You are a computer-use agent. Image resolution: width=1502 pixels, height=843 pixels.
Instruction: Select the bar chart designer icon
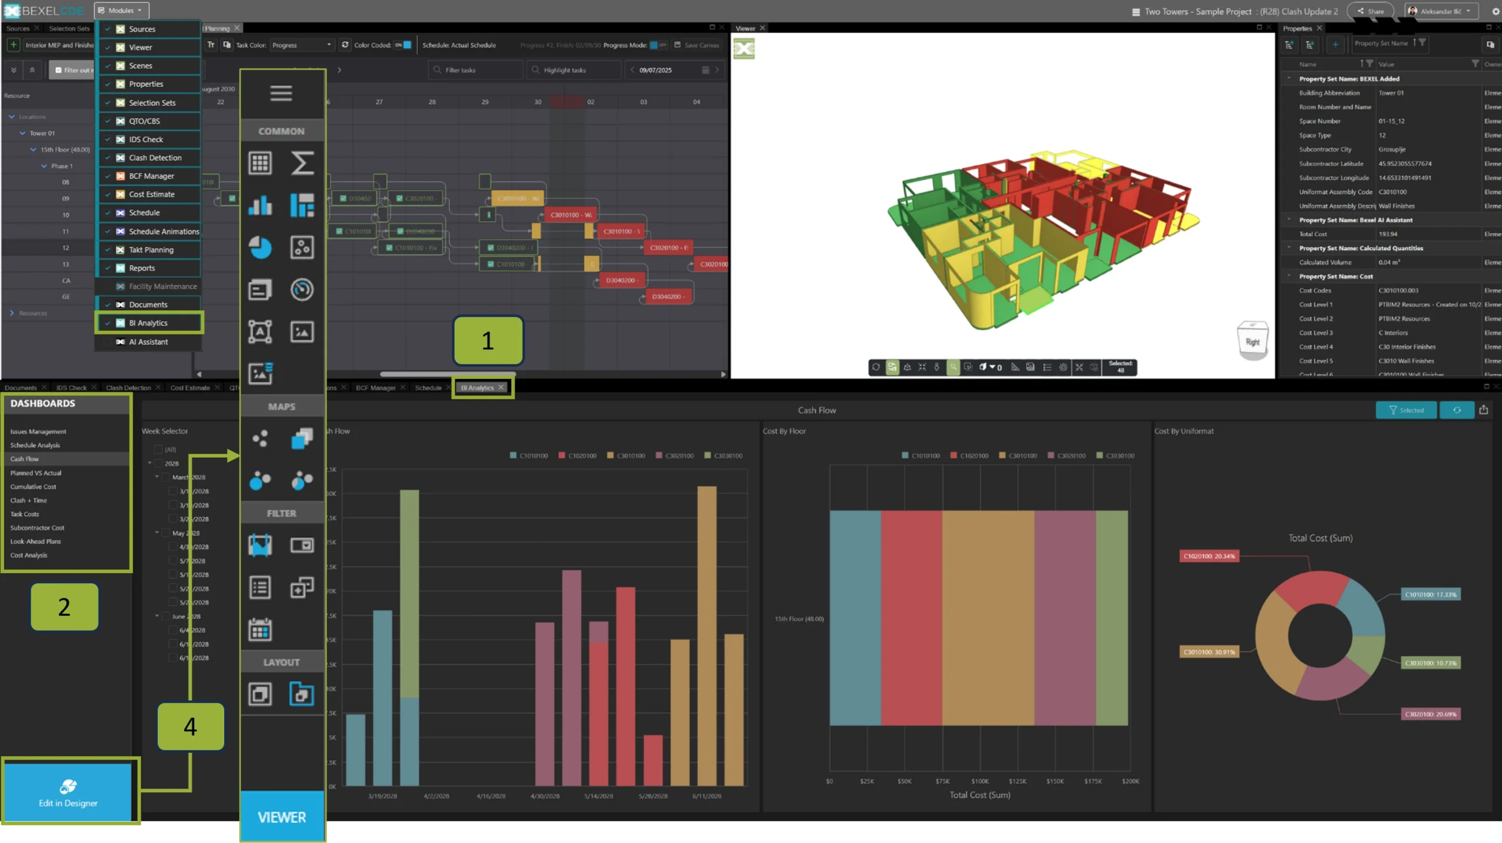pos(260,205)
